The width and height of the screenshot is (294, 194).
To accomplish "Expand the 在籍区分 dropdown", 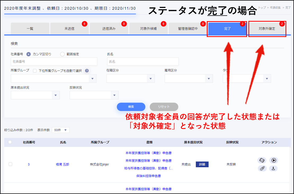I will click(130, 78).
